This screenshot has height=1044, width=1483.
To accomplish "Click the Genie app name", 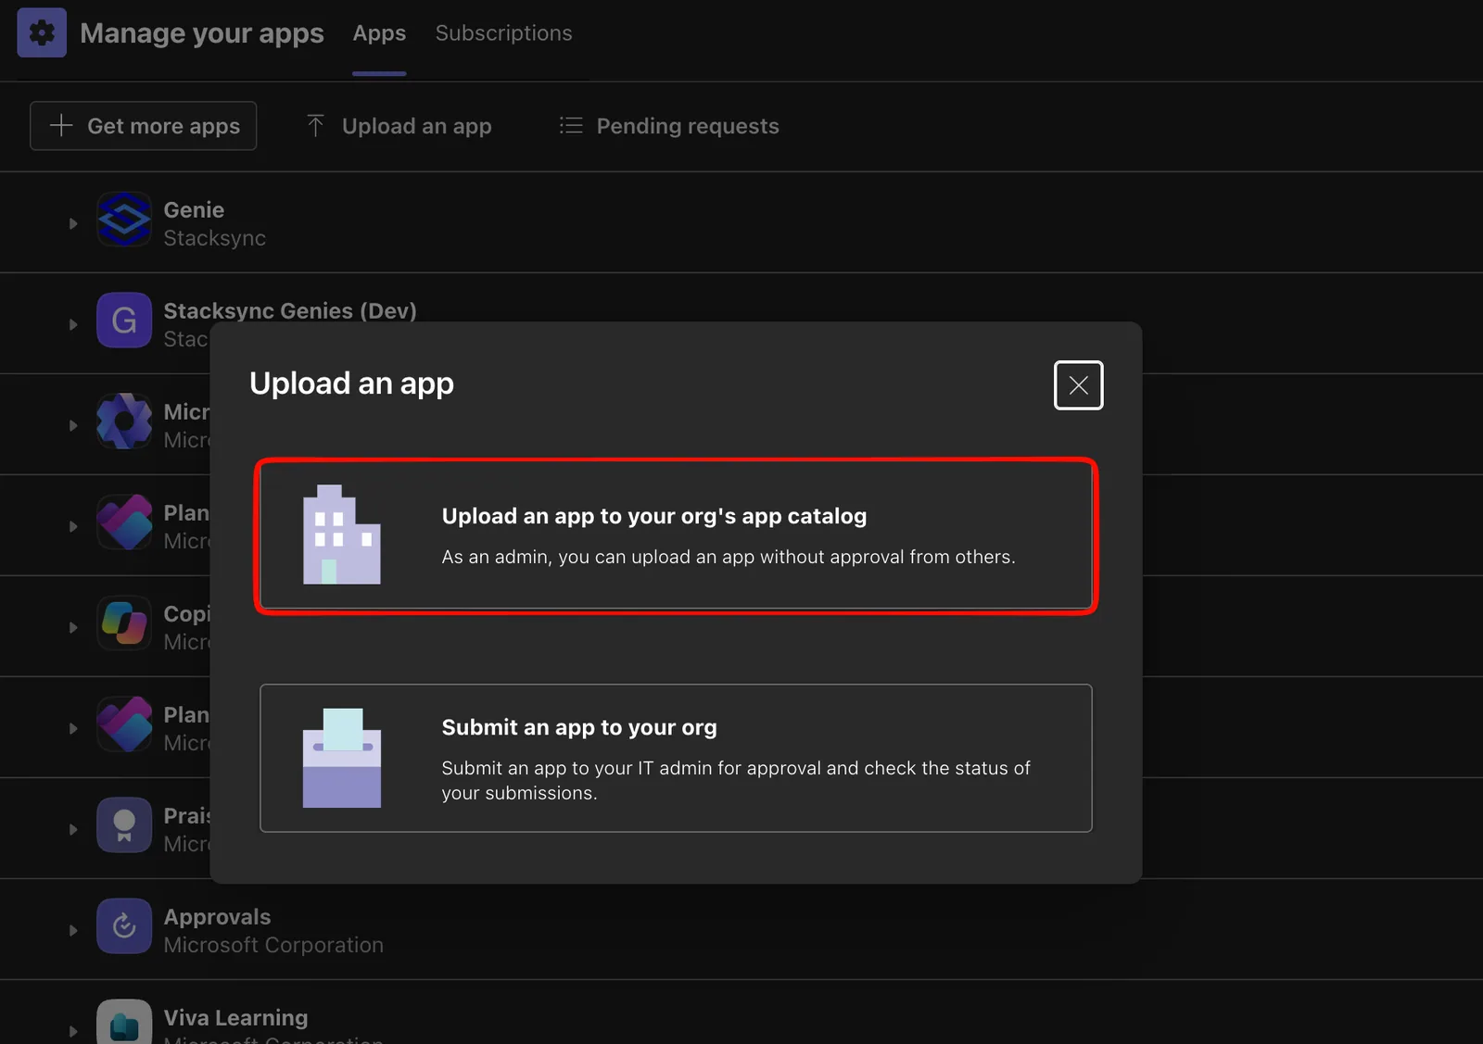I will [194, 210].
